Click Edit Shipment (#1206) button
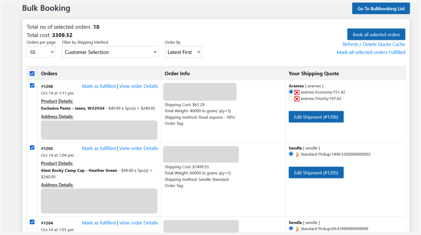 (x=316, y=117)
